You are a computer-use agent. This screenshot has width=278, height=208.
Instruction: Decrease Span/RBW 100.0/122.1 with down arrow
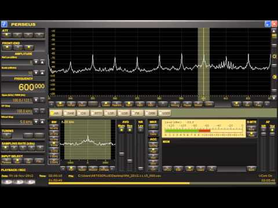(36, 100)
